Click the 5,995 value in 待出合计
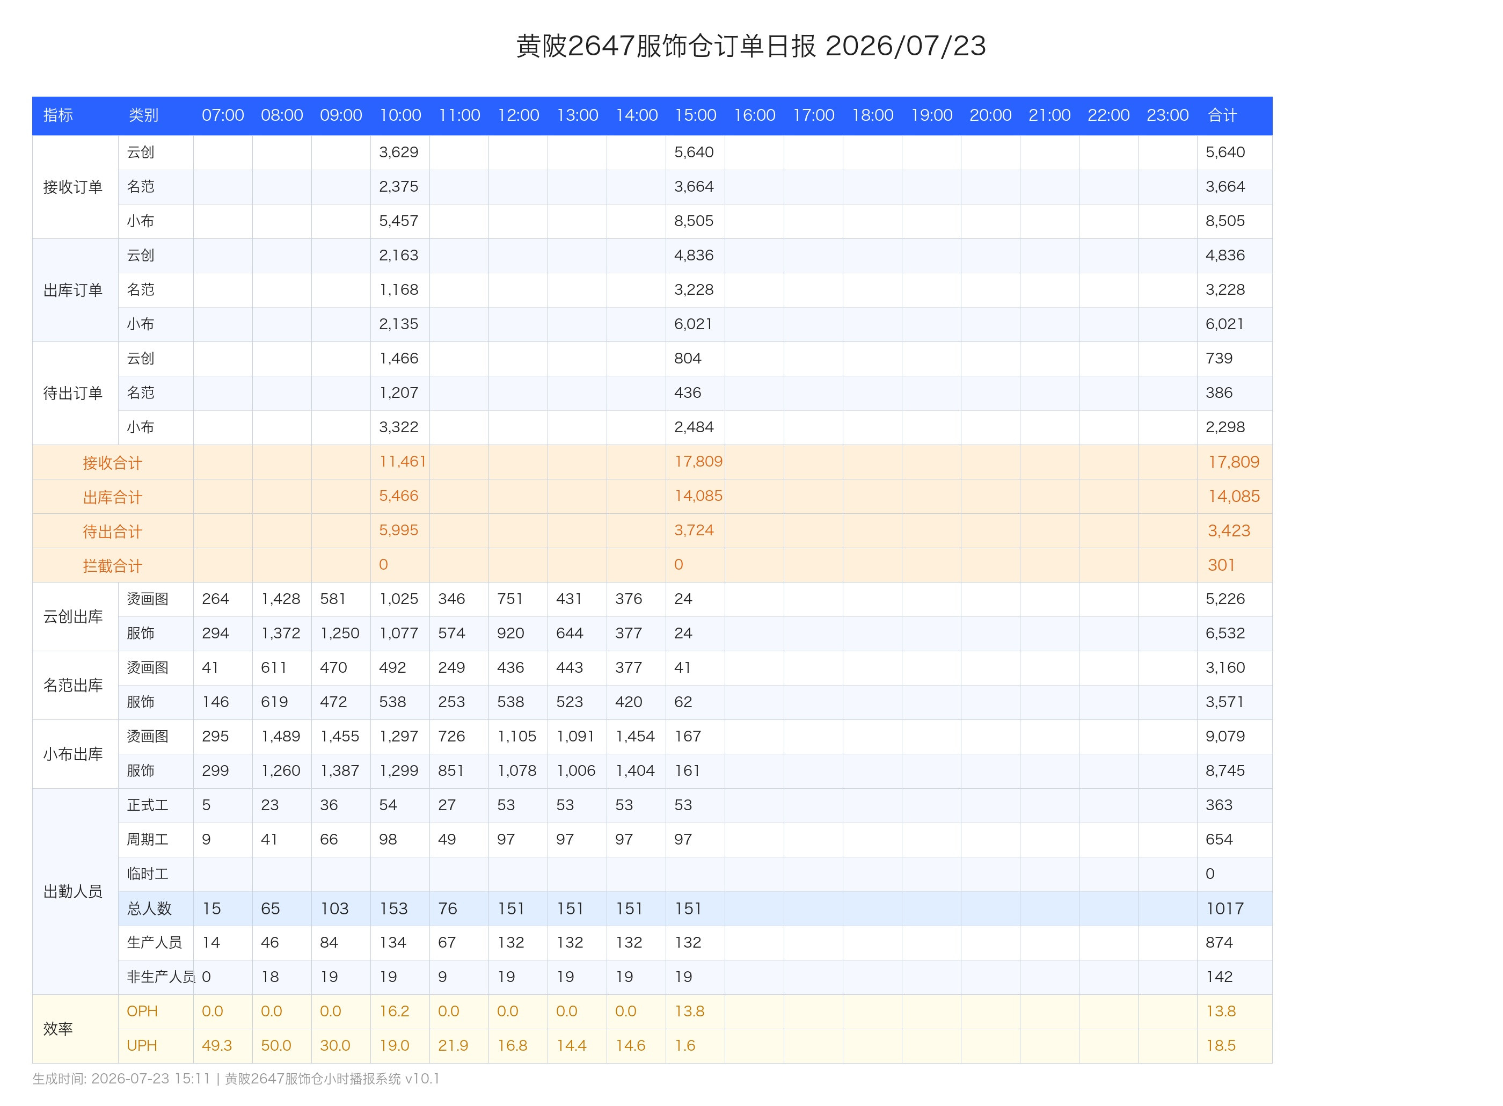The width and height of the screenshot is (1503, 1106). [x=399, y=530]
